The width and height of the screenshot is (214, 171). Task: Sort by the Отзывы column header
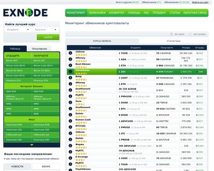pyautogui.click(x=200, y=47)
